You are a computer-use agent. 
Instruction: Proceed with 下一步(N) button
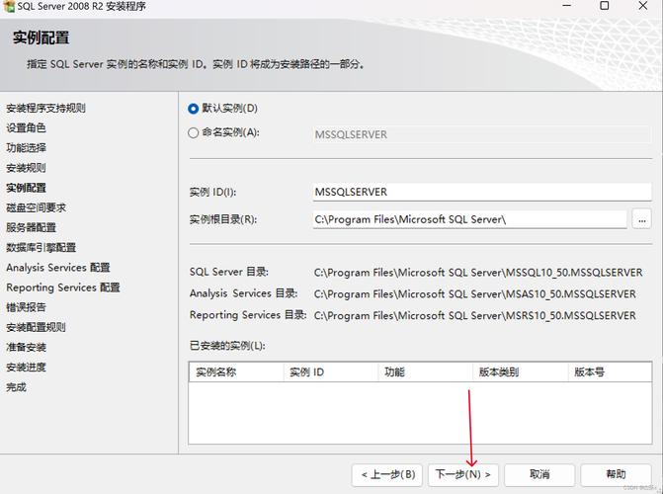click(x=463, y=474)
